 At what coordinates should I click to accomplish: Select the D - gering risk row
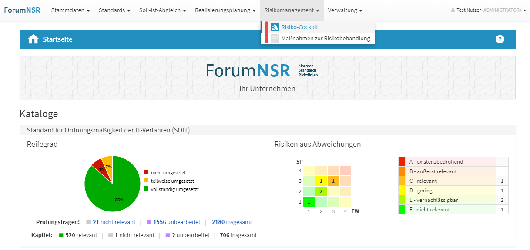point(453,190)
